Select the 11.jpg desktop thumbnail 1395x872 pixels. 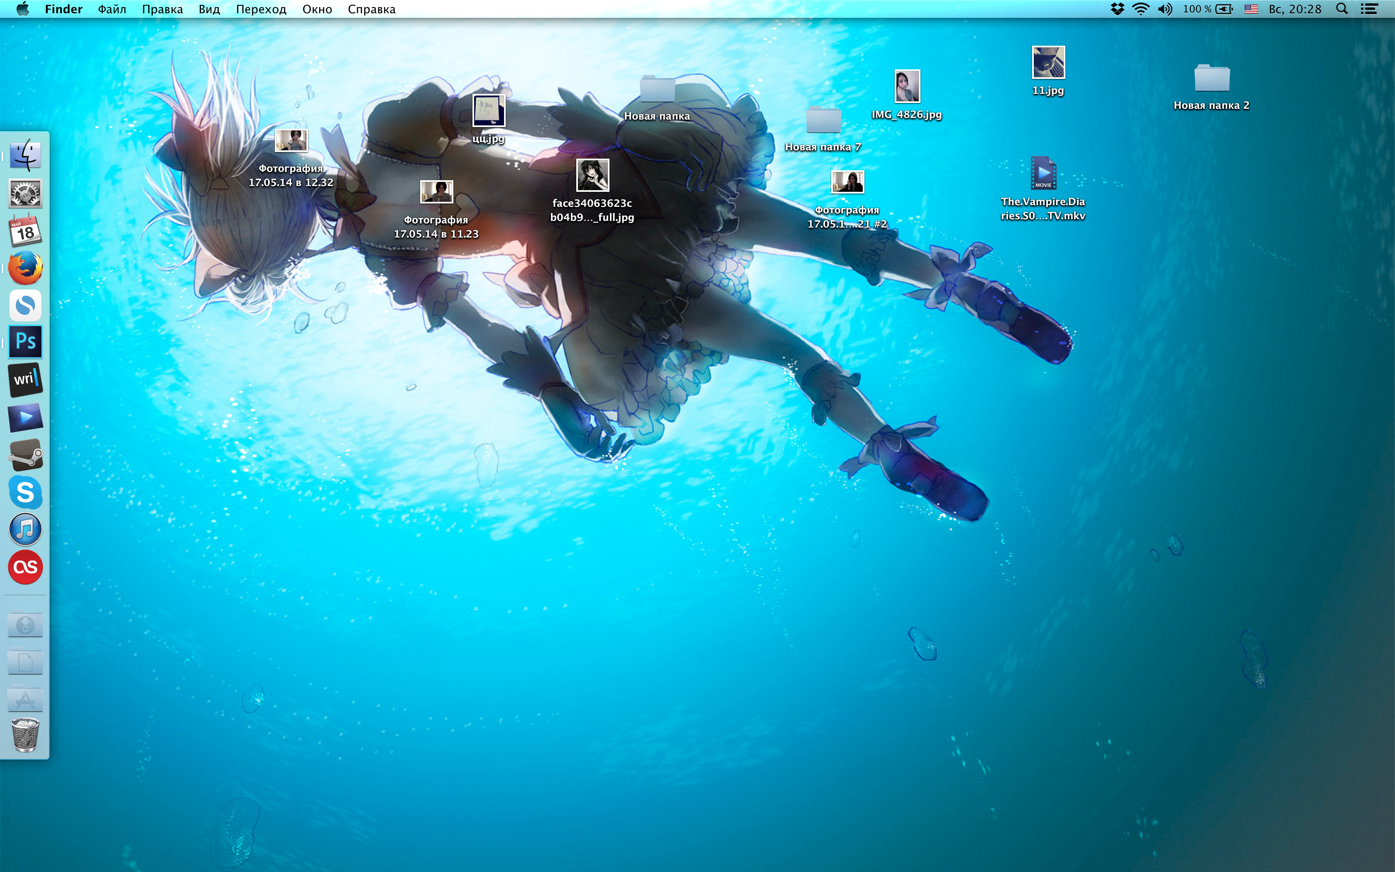[x=1048, y=62]
